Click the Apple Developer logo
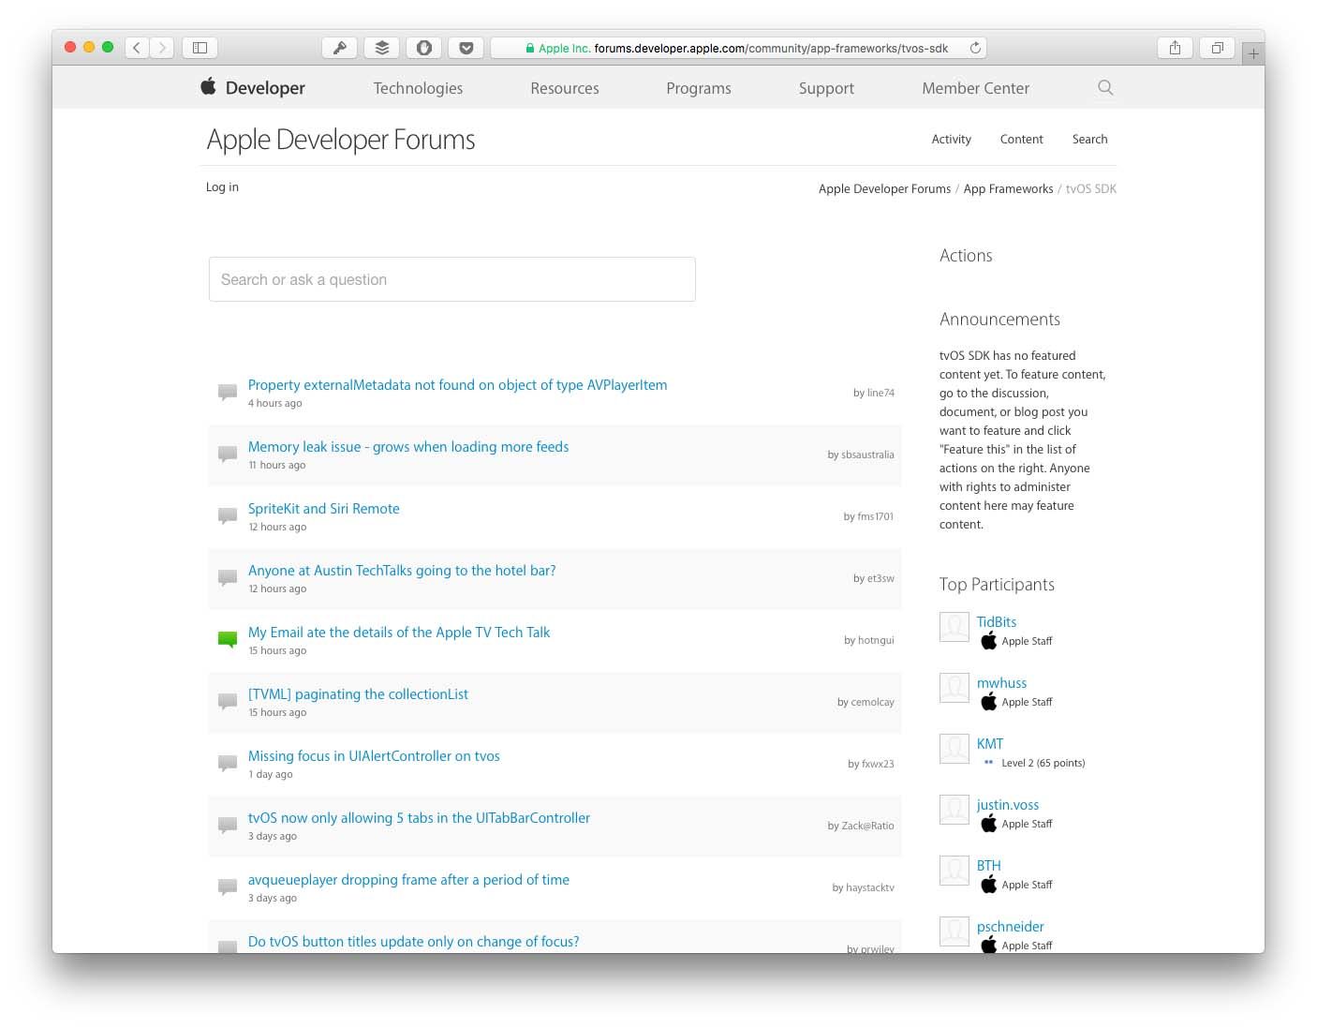 pyautogui.click(x=253, y=87)
